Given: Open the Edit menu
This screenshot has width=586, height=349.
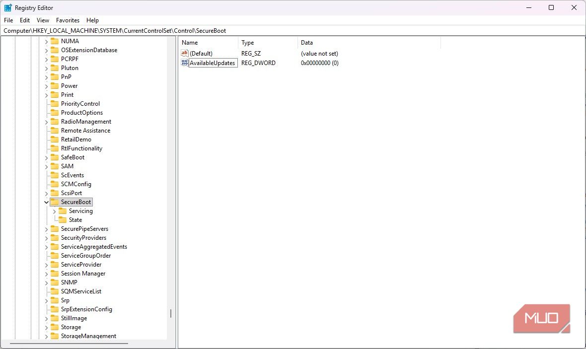Looking at the screenshot, I should pyautogui.click(x=25, y=20).
